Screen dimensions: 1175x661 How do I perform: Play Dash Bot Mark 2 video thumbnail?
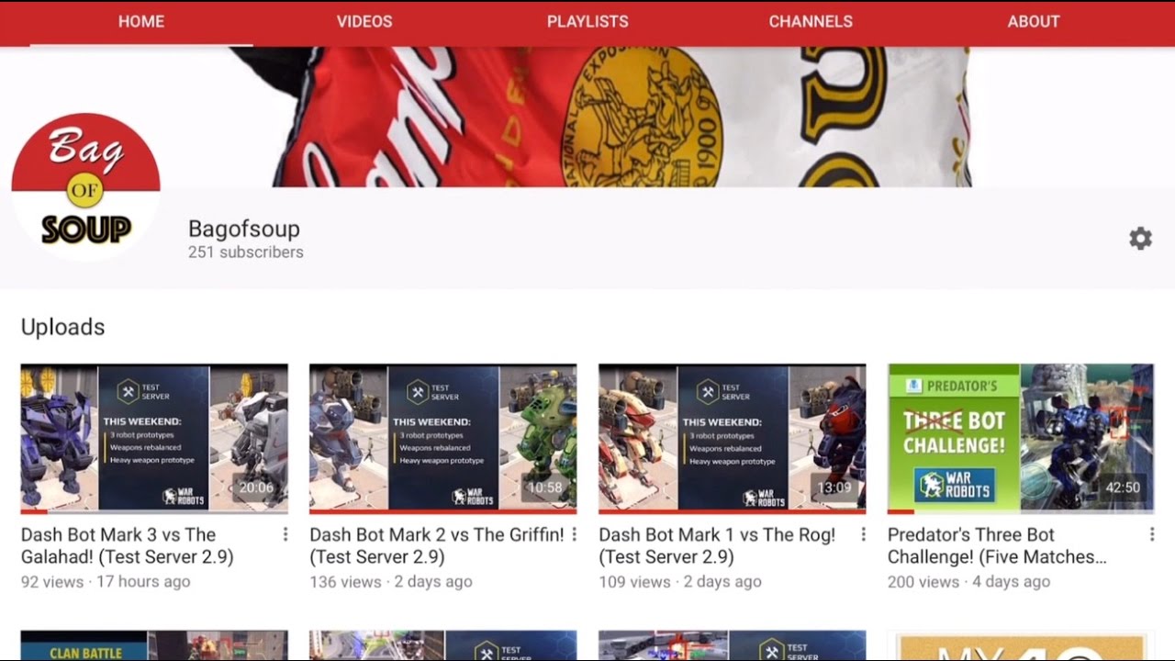[443, 439]
